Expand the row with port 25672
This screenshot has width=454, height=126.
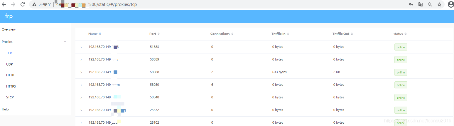pyautogui.click(x=81, y=110)
